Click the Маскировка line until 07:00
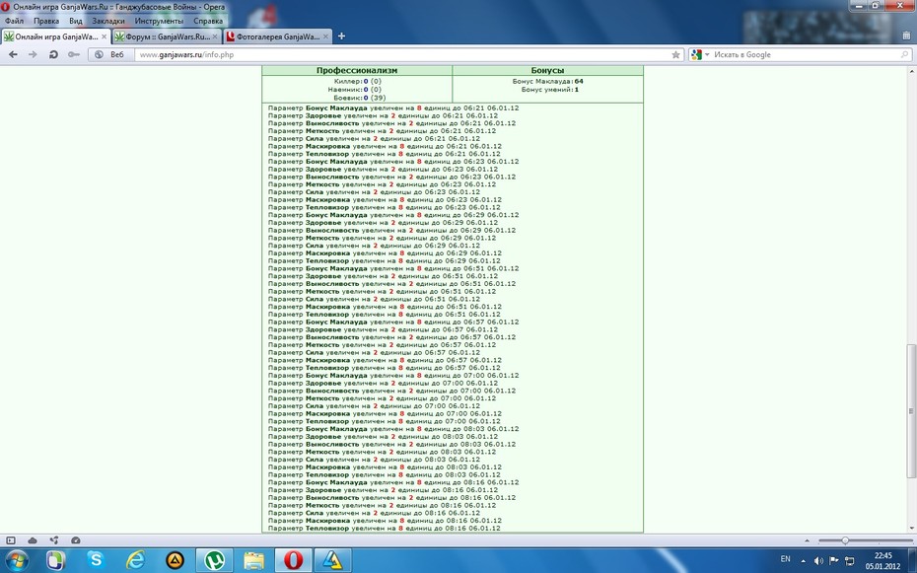This screenshot has width=917, height=573. [x=385, y=413]
